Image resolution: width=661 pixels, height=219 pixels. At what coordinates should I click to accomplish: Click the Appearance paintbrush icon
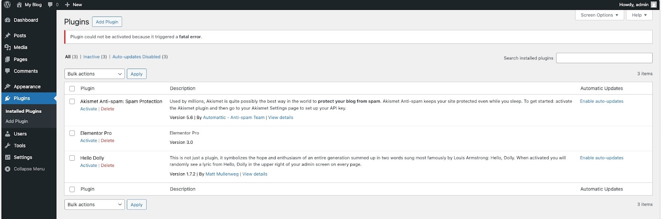click(x=7, y=86)
